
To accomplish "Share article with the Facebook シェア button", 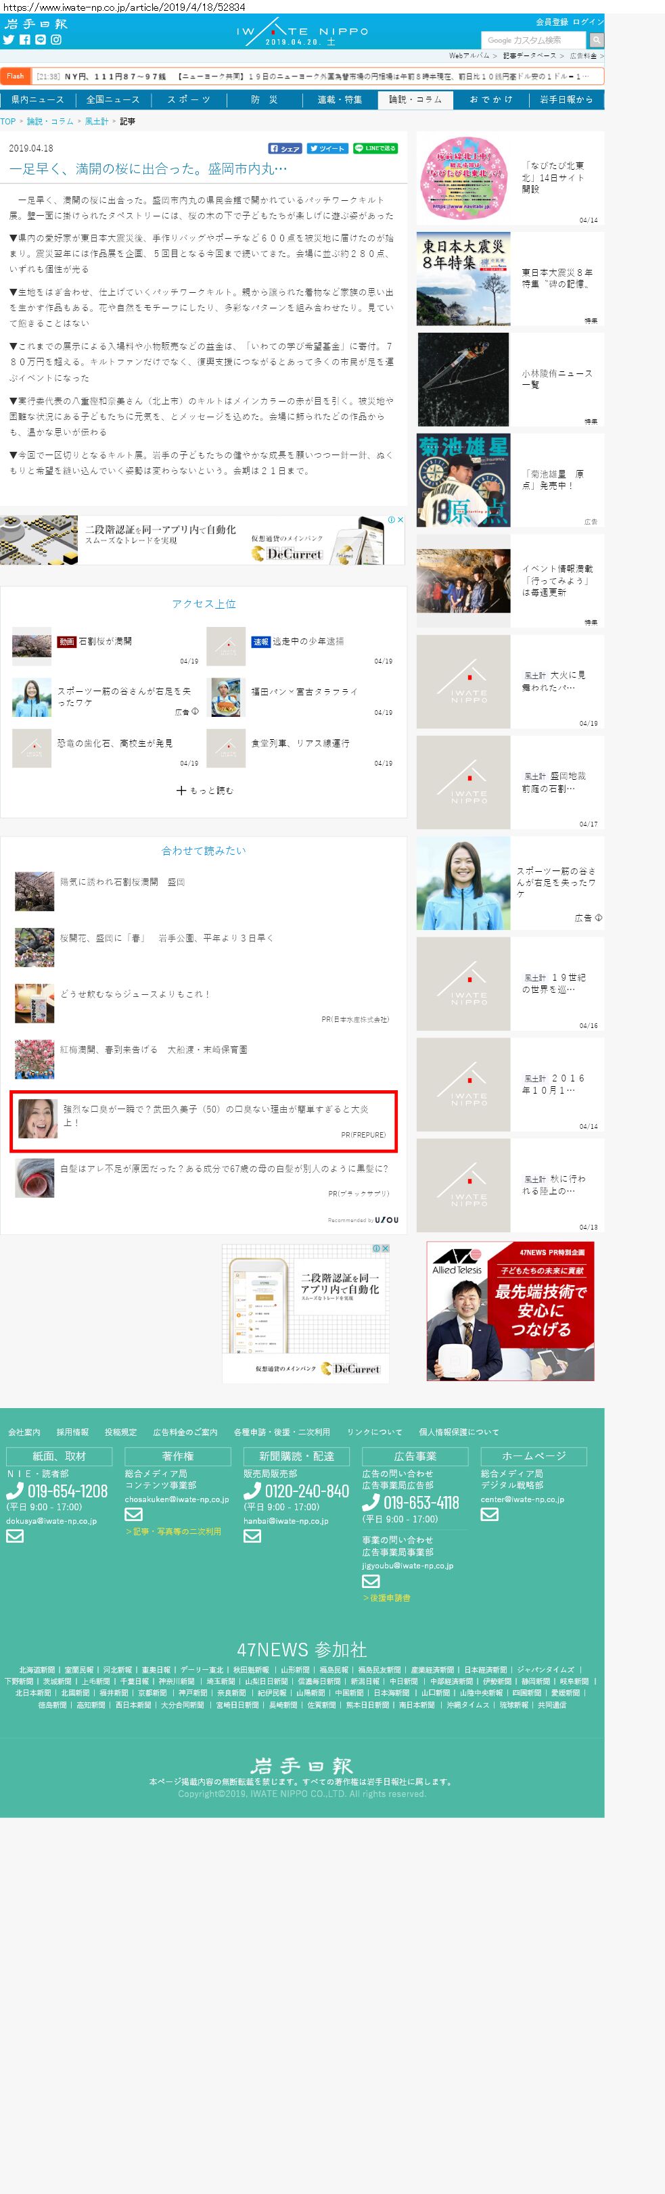I will pos(285,148).
